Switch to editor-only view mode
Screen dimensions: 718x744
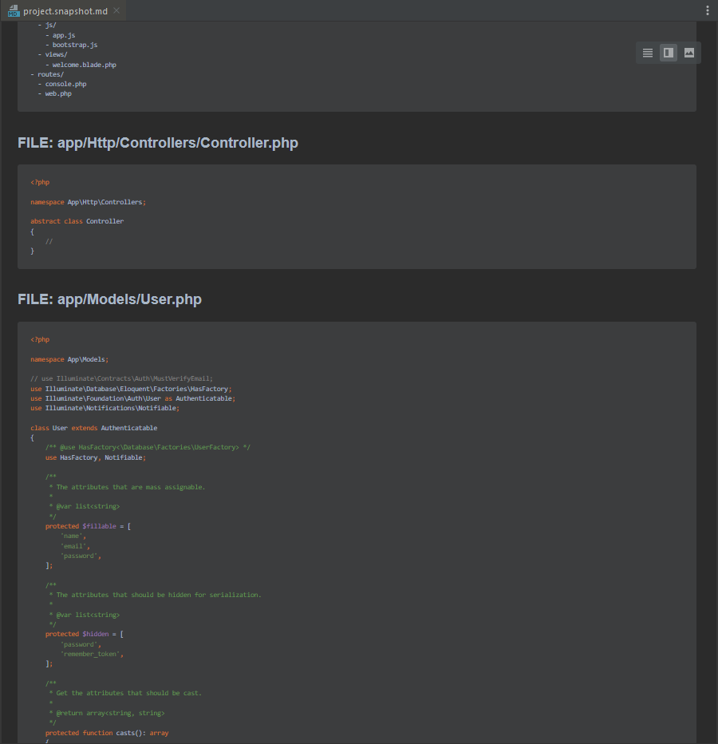tap(647, 53)
